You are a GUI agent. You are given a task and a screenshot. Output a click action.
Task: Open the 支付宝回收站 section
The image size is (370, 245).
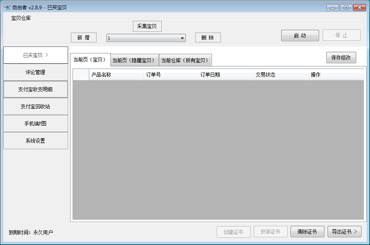coord(35,106)
